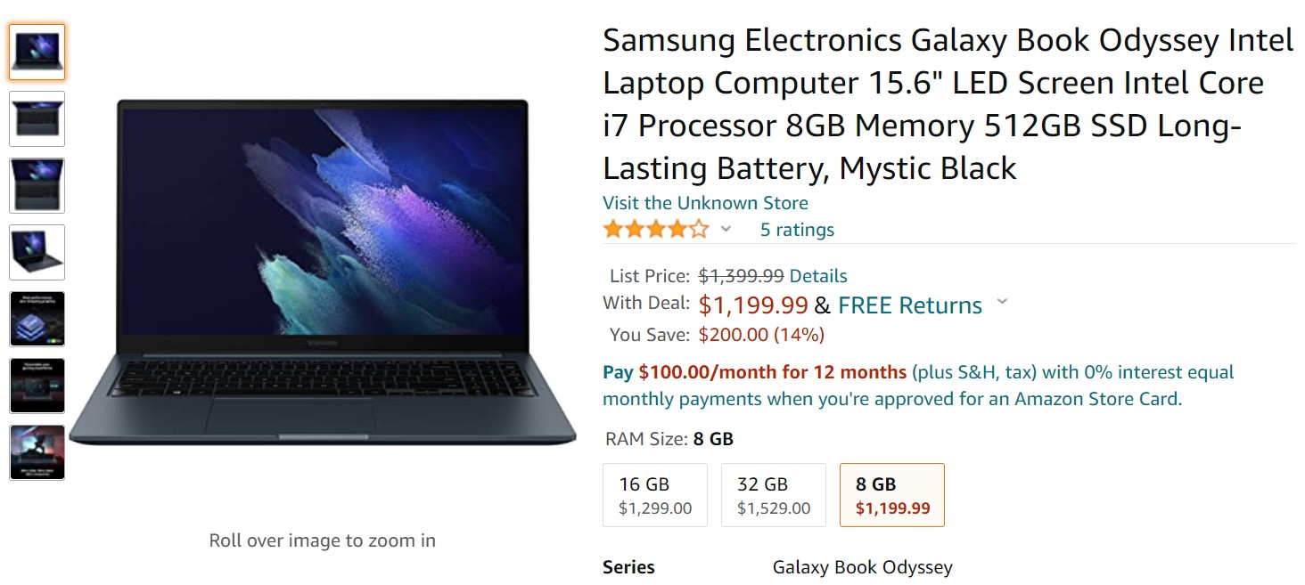View the fifth thumbnail with blue chip graphic

coord(37,319)
